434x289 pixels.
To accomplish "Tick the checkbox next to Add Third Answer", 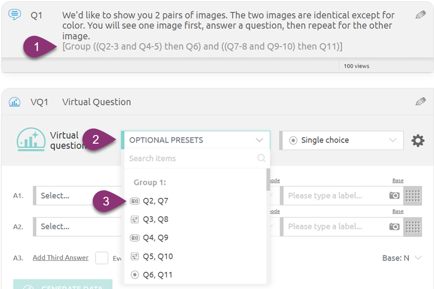I will point(101,258).
